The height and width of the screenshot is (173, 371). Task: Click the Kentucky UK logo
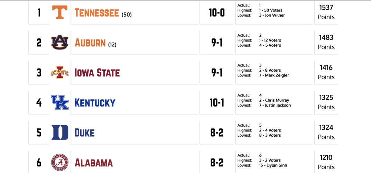coord(60,102)
